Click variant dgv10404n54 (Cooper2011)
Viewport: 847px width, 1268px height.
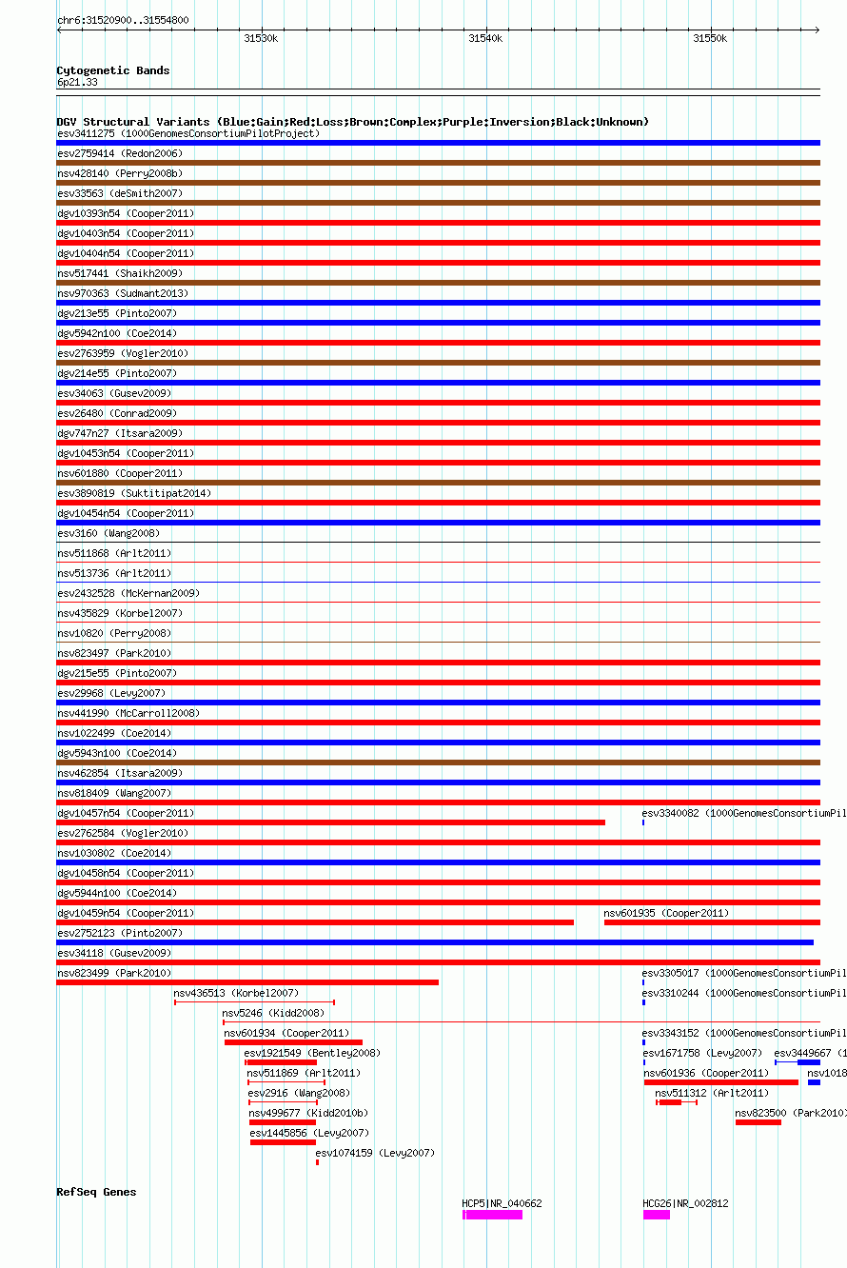[126, 253]
